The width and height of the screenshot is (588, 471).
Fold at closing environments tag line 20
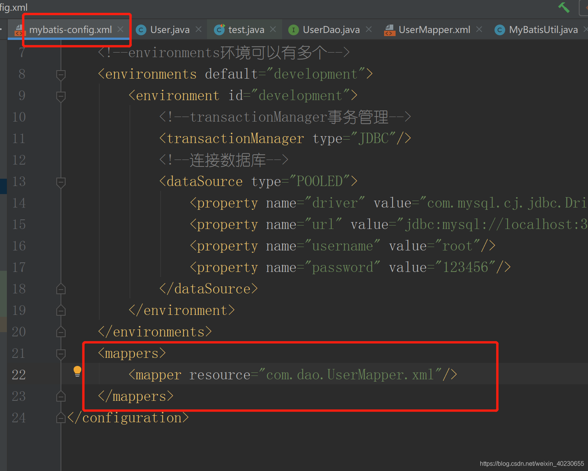[x=61, y=332]
